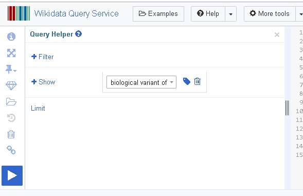Open the Query Helper info sidebar icon
The width and height of the screenshot is (303, 196).
click(11, 37)
